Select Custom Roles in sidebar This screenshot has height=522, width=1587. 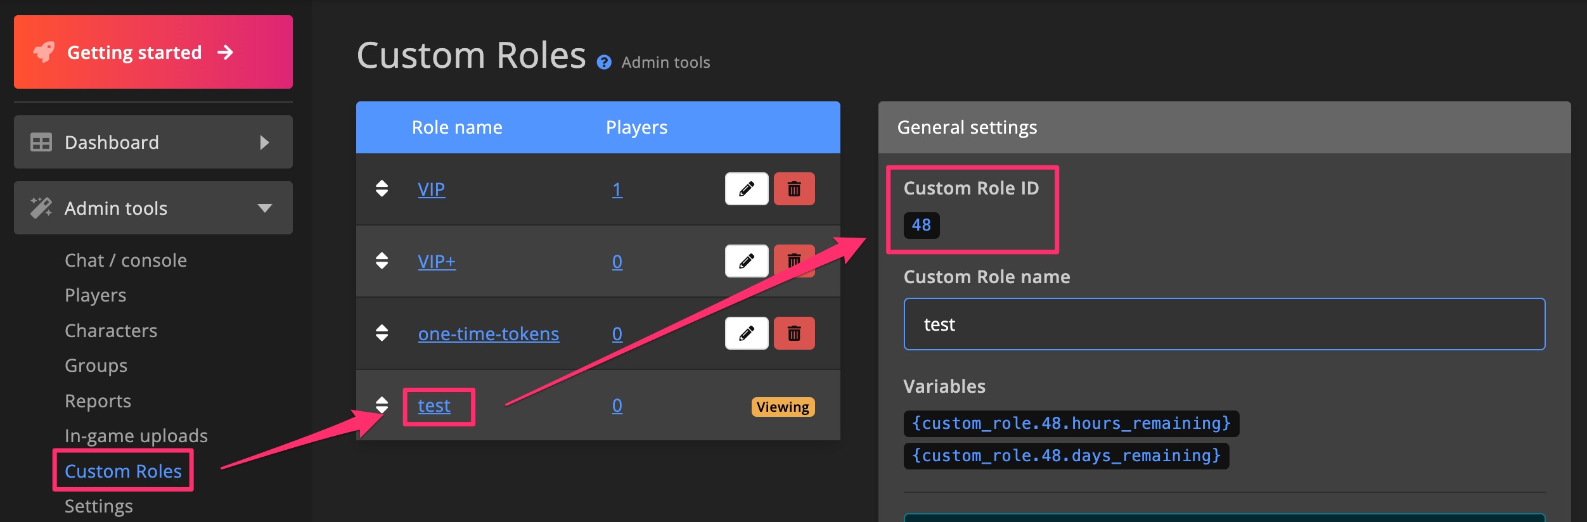pos(123,471)
